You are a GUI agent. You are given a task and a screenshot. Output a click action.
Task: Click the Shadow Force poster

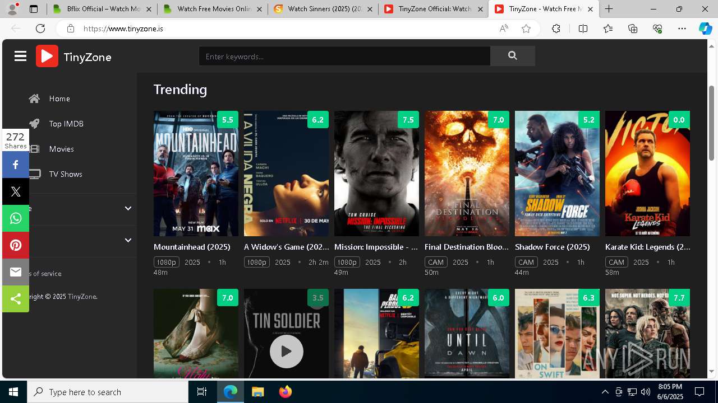tap(557, 174)
